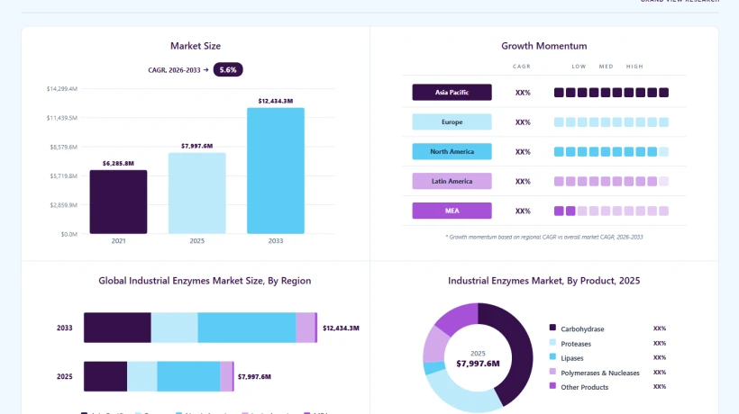Click the lavender segment of the 2025 regional bar

click(226, 376)
